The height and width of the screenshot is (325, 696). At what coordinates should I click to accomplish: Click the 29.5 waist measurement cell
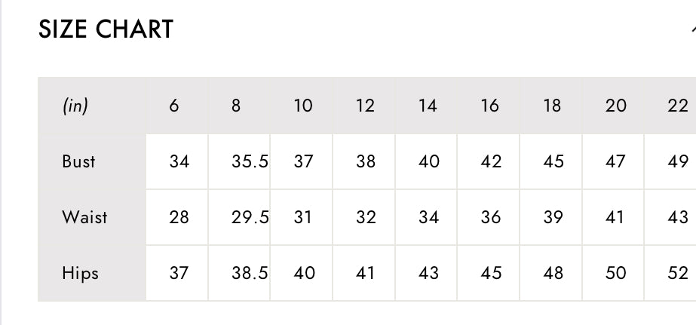click(250, 217)
